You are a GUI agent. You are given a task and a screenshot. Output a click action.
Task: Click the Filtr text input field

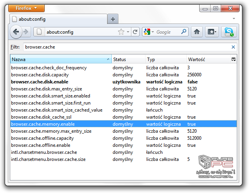(125, 47)
